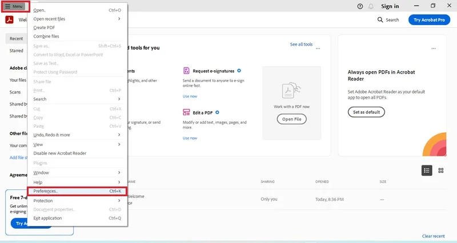Expand the View submenu arrow

point(119,144)
